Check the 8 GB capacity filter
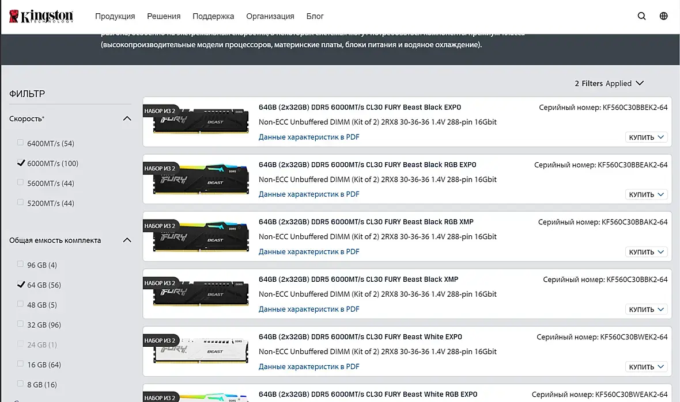 (x=20, y=384)
